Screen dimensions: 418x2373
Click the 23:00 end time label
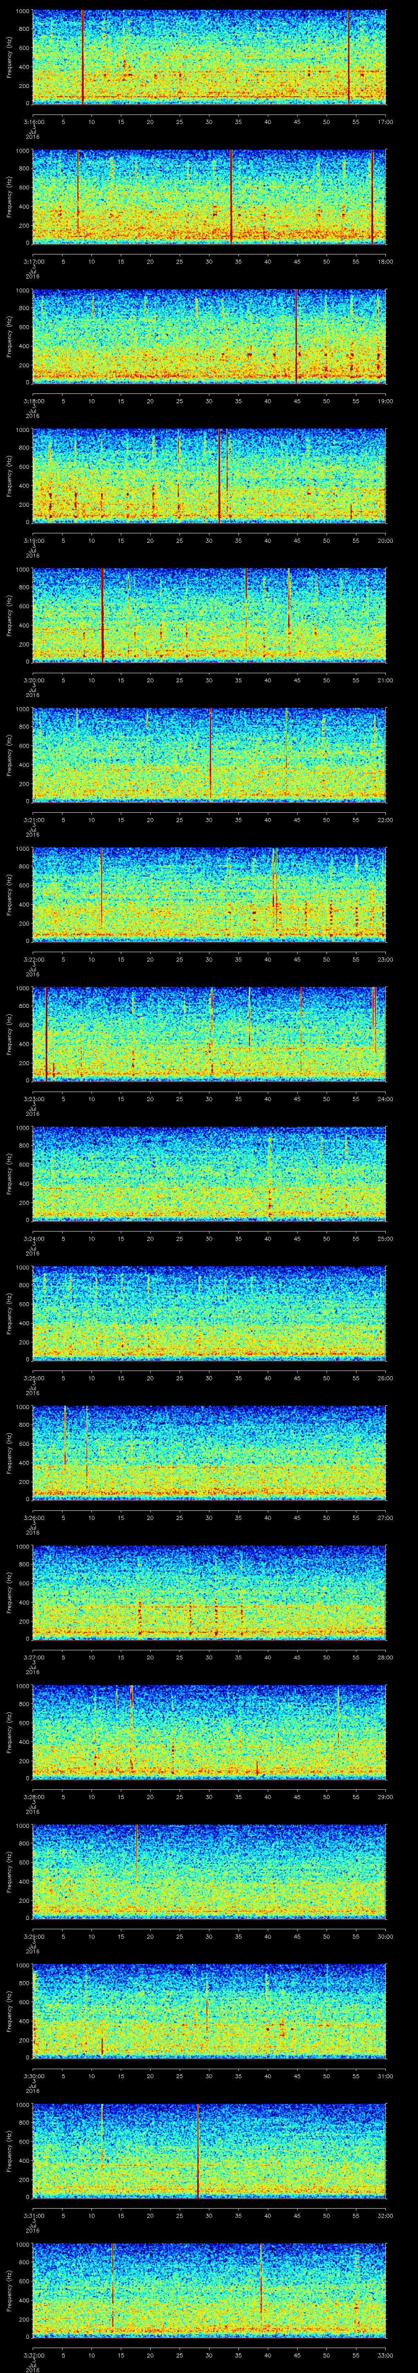click(x=385, y=959)
